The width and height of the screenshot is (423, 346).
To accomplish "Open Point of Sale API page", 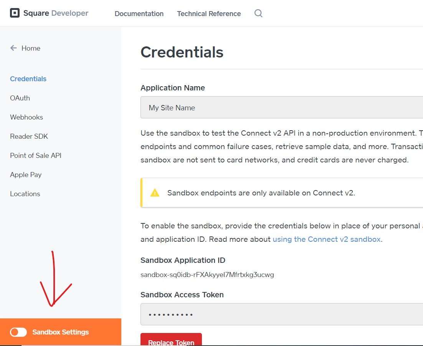I will click(x=36, y=155).
